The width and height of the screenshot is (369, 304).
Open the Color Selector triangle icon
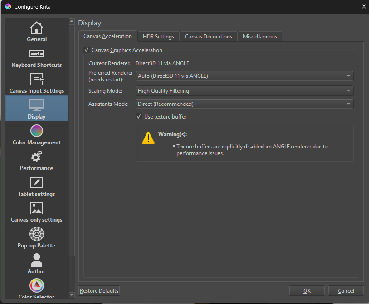coord(37,285)
